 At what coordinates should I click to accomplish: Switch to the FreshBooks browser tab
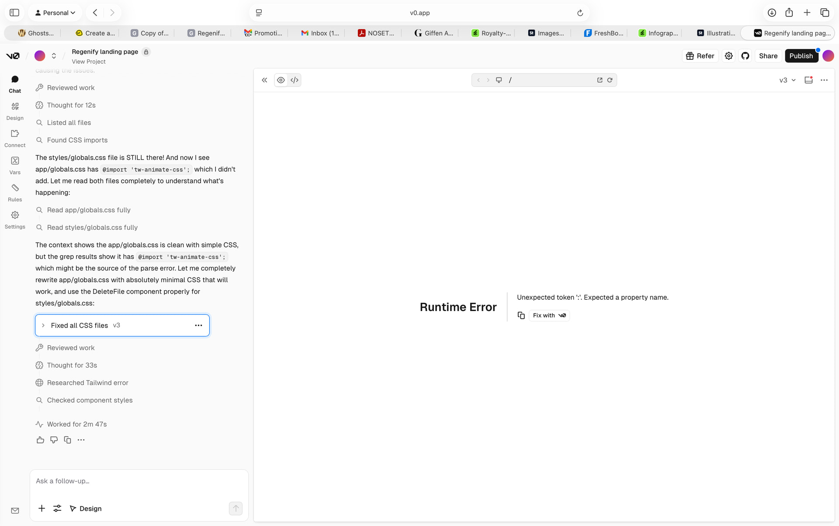click(x=604, y=33)
